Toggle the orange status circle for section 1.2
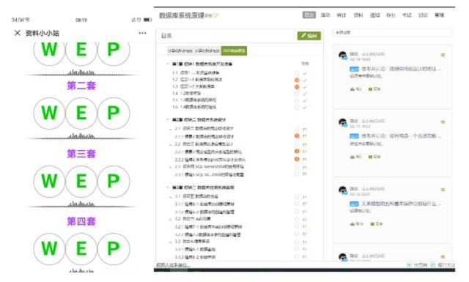Screen dimensions: 469x282 click(x=297, y=80)
